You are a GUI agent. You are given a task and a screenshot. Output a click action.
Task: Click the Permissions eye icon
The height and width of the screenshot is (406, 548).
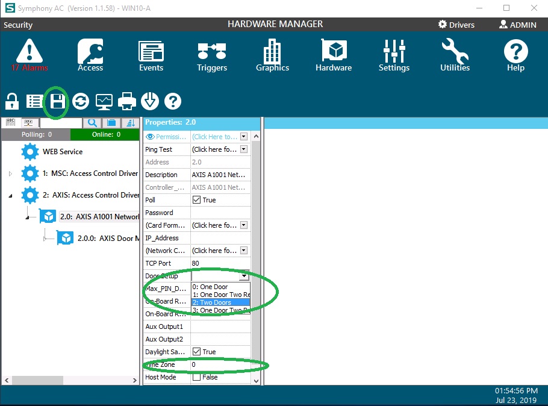click(x=150, y=137)
